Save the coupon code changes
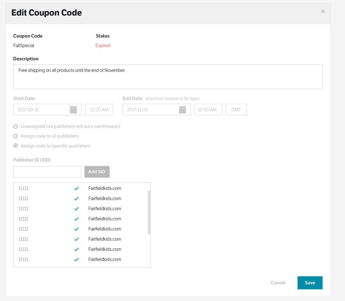Screen dimensions: 345x301 coord(310,283)
